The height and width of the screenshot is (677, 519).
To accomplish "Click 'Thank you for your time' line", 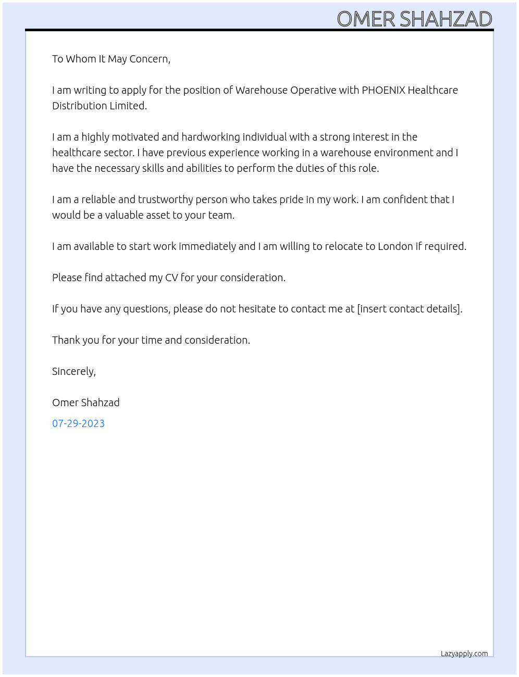I will [x=151, y=340].
